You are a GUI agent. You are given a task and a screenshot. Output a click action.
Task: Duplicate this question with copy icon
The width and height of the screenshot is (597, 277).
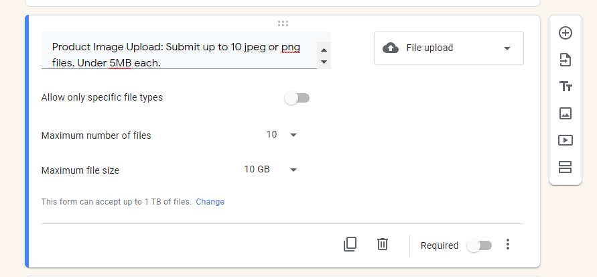click(350, 244)
